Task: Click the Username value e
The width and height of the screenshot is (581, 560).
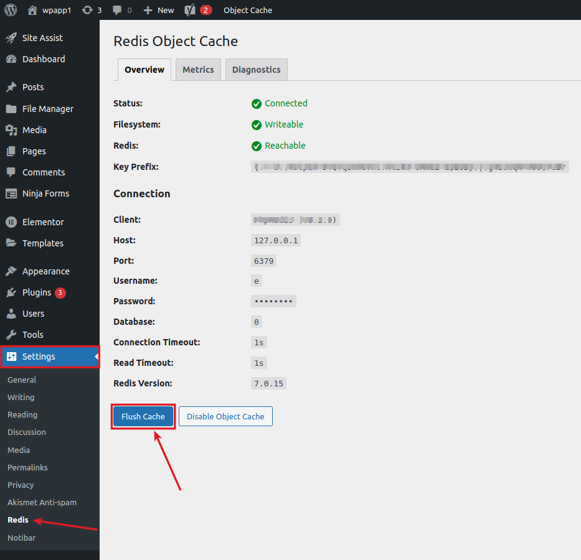Action: 257,281
